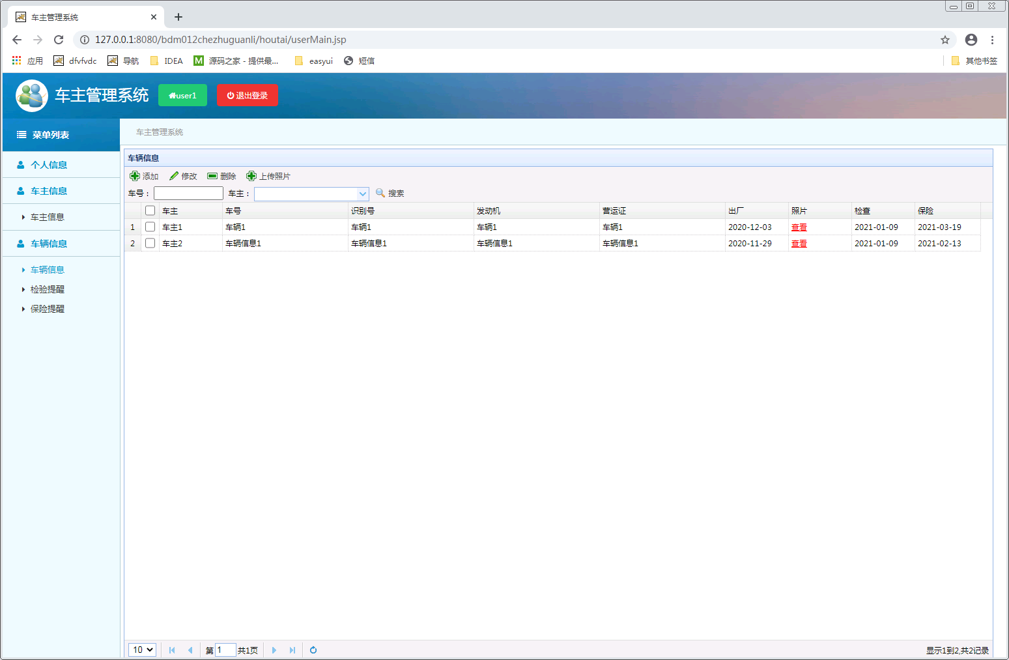Go to first page in pager

tap(172, 650)
